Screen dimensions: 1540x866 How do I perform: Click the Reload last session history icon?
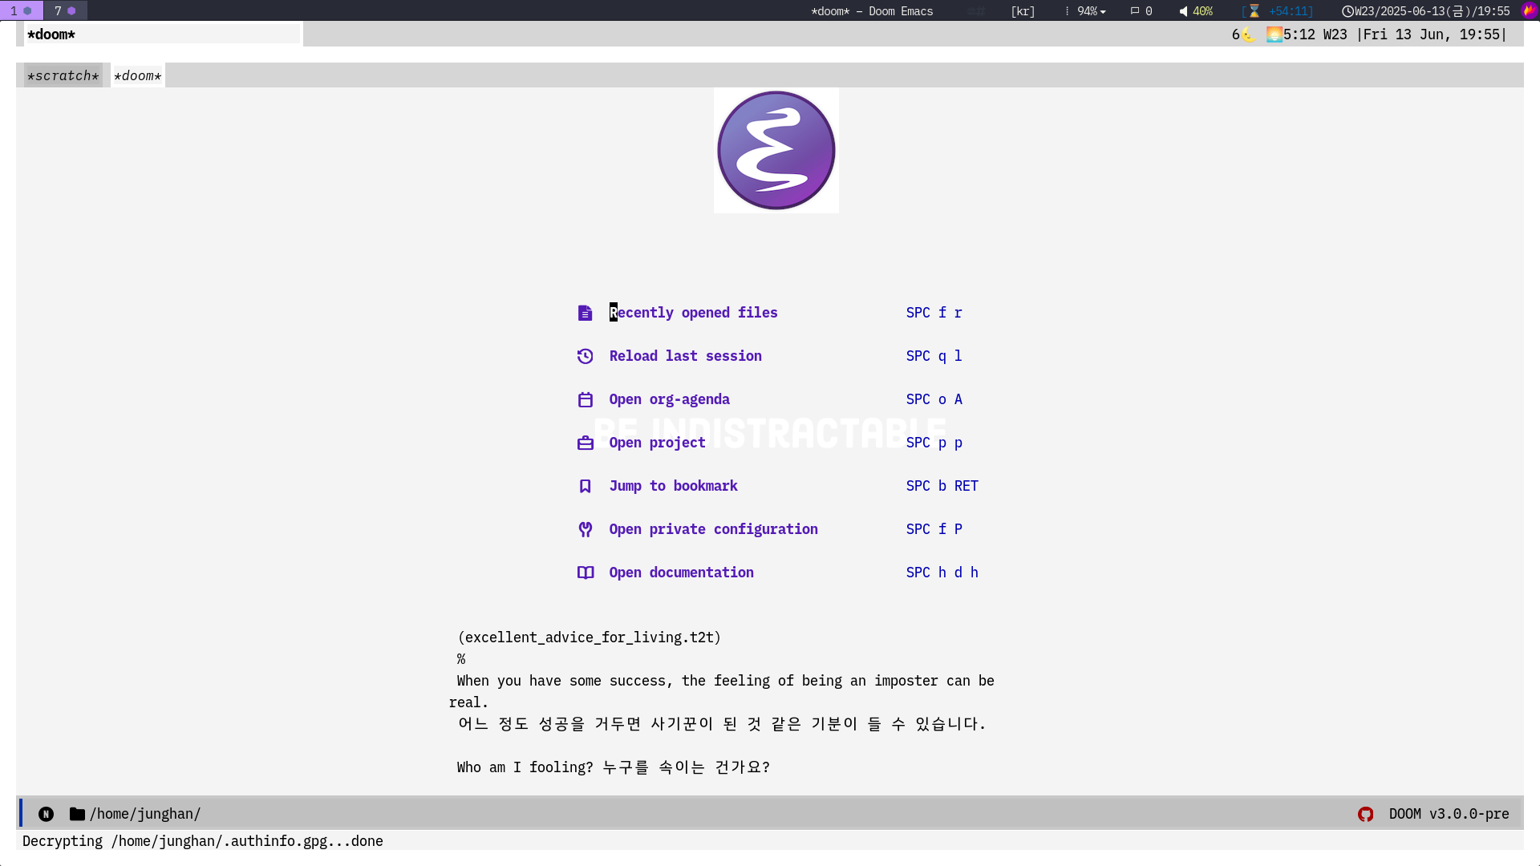point(585,356)
